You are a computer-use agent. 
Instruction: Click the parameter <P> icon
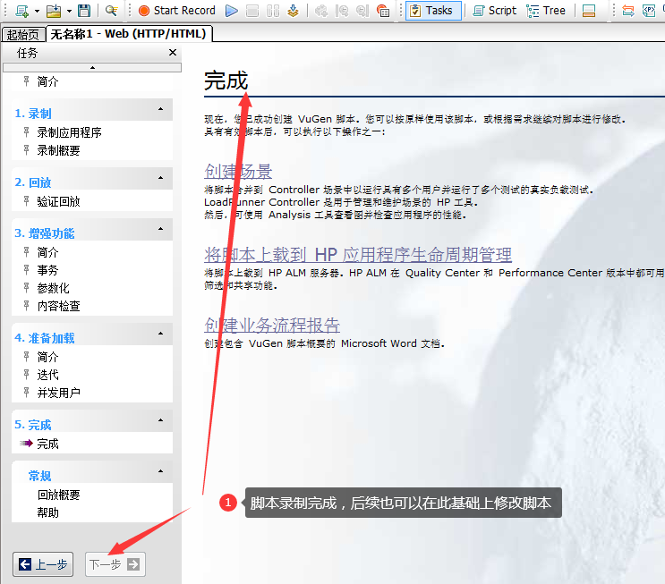[649, 11]
